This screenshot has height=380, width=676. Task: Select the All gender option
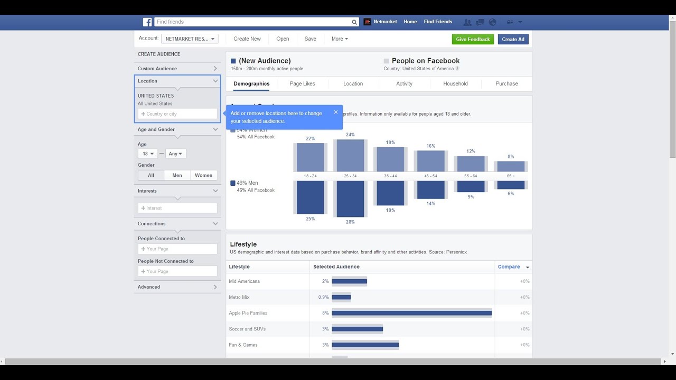[x=151, y=175]
